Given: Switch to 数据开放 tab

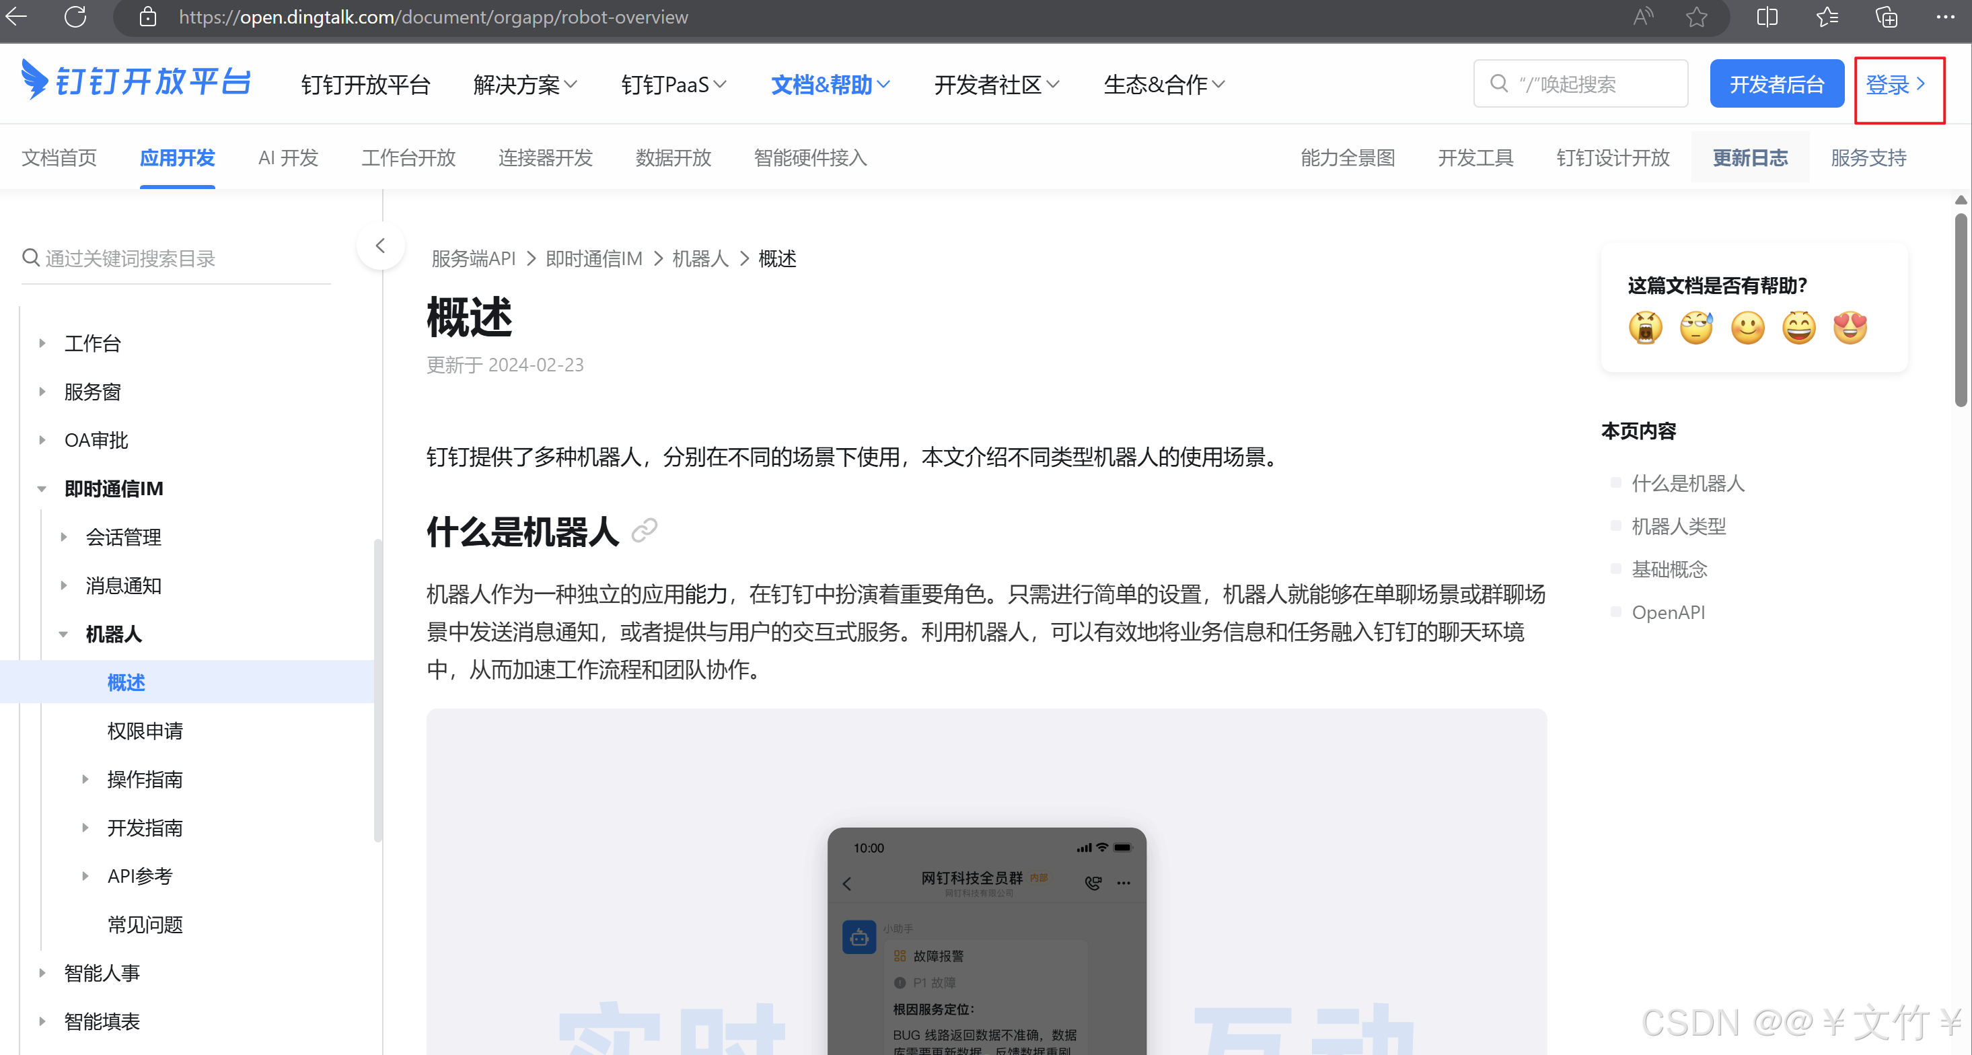Looking at the screenshot, I should pyautogui.click(x=673, y=157).
